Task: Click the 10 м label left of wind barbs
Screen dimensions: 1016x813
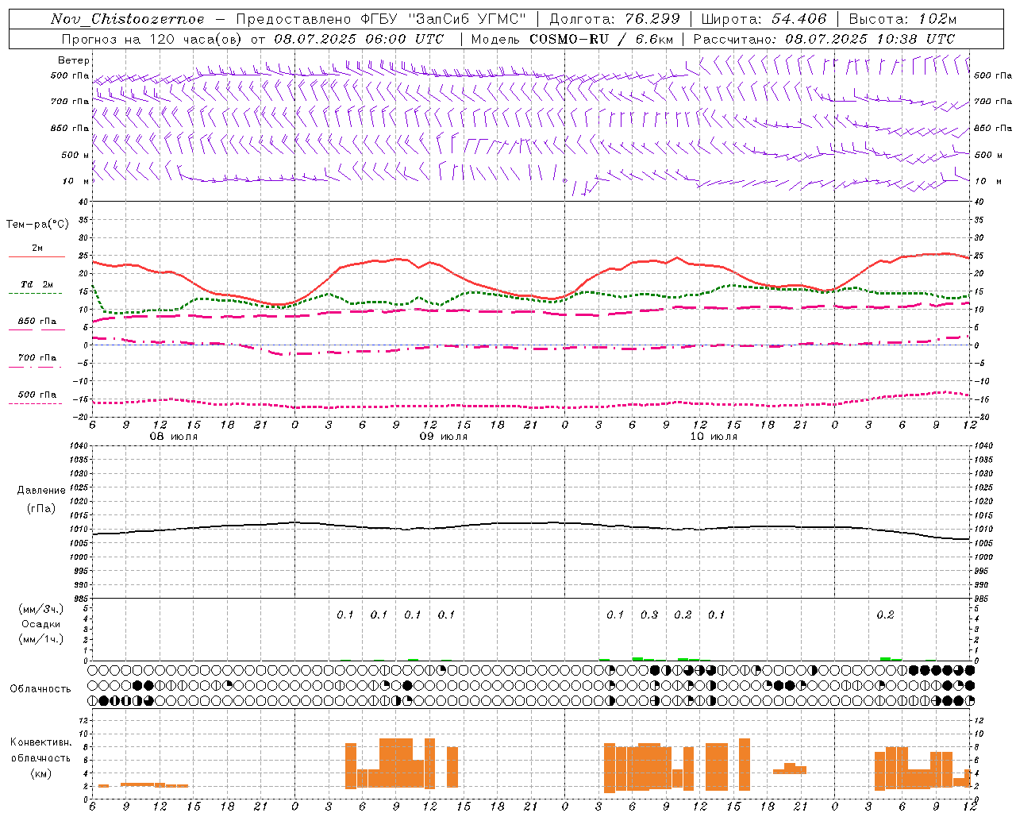Action: pyautogui.click(x=76, y=181)
